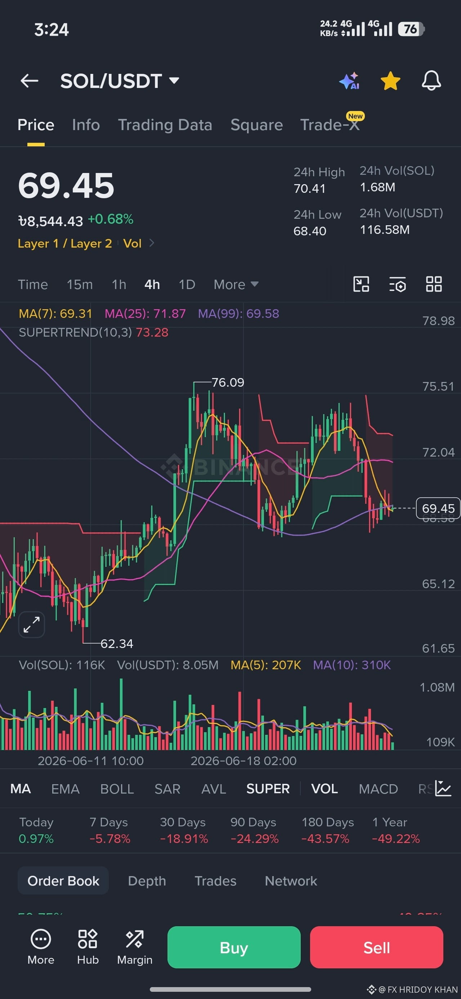Expand tags with the chevron after Vol

[x=152, y=243]
